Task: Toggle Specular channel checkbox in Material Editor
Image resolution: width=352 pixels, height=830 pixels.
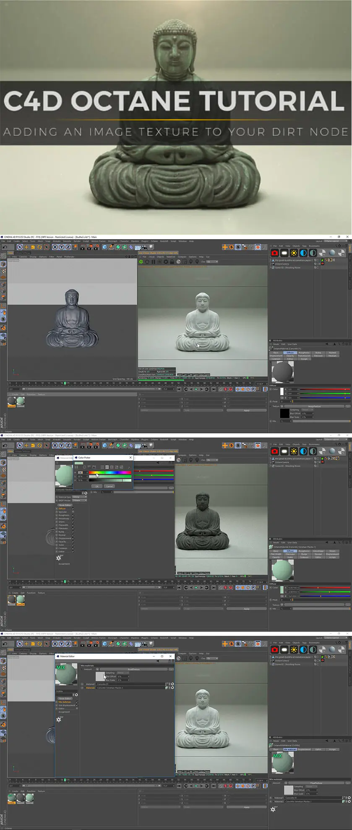Action: [73, 512]
